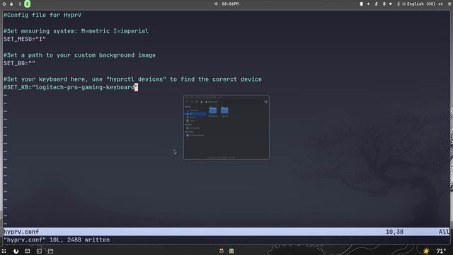Click the battery icon in the top bar
Image resolution: width=453 pixels, height=255 pixels.
point(361,4)
